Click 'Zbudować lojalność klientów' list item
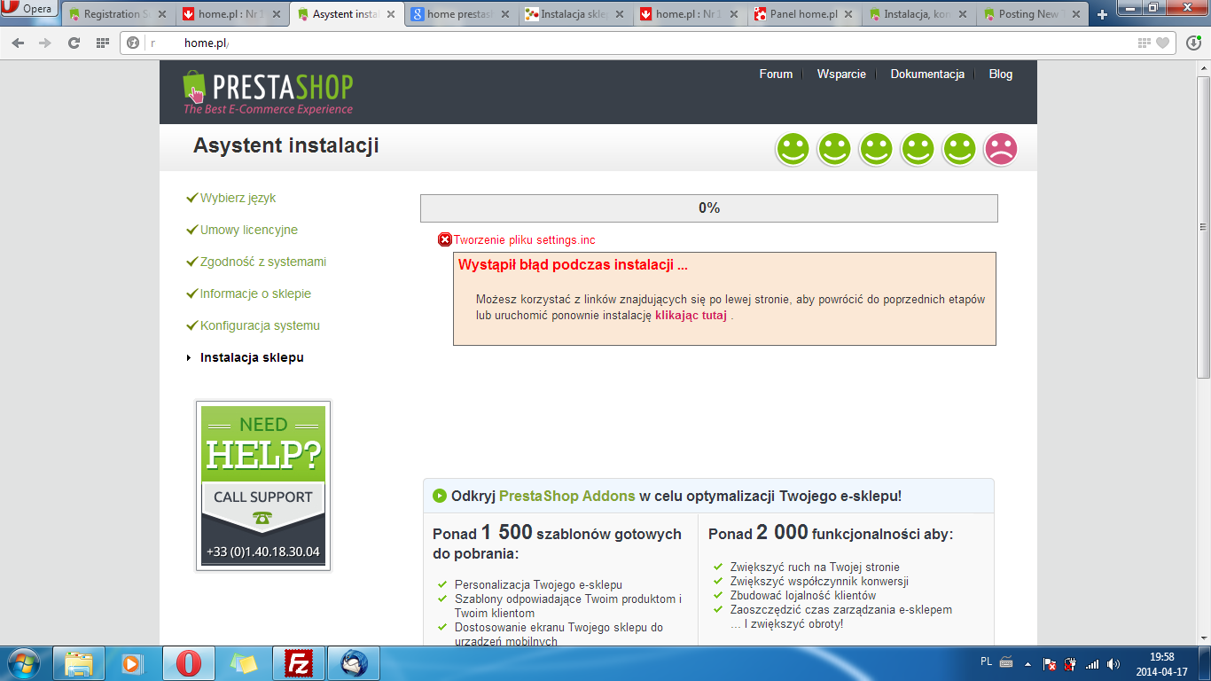This screenshot has height=681, width=1211. [x=803, y=595]
